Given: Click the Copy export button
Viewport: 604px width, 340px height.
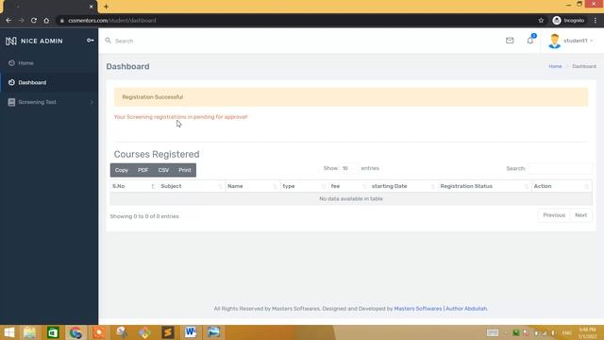Looking at the screenshot, I should [x=122, y=170].
